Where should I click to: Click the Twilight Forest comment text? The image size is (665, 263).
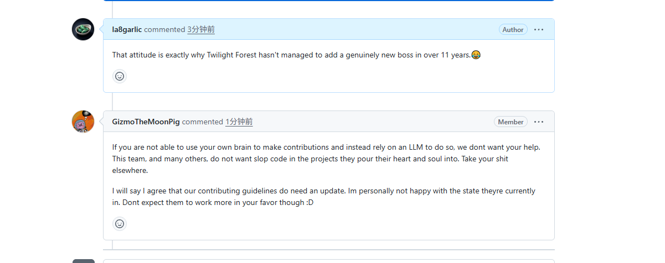(x=291, y=55)
